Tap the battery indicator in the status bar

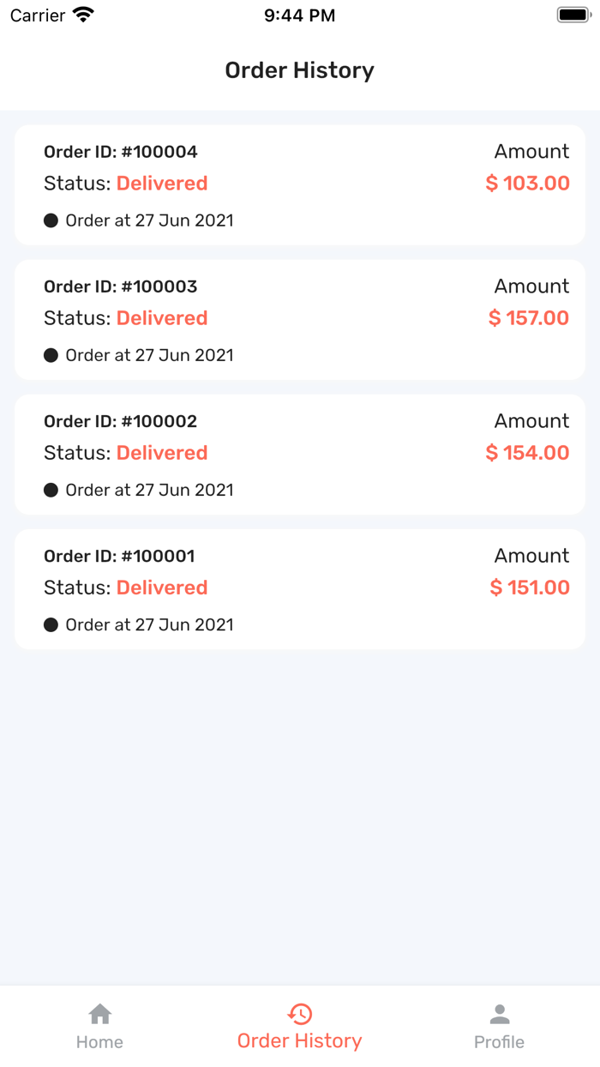click(x=573, y=13)
